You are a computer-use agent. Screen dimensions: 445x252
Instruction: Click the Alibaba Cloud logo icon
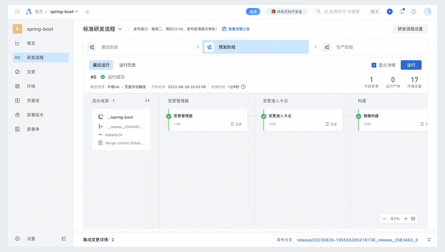click(29, 12)
